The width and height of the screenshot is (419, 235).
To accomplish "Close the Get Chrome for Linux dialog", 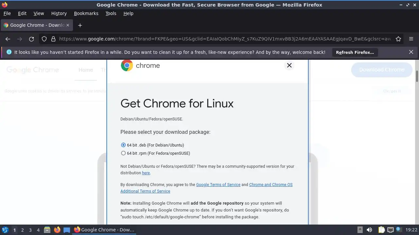I will click(289, 65).
